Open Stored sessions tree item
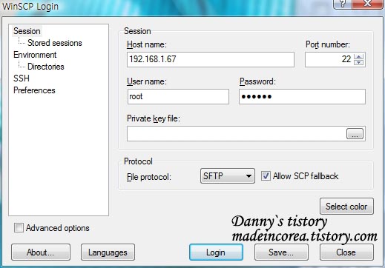This screenshot has width=385, height=268. tap(54, 43)
